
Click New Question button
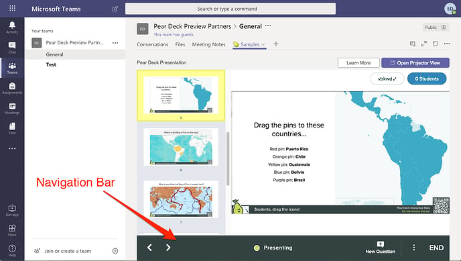click(x=380, y=248)
